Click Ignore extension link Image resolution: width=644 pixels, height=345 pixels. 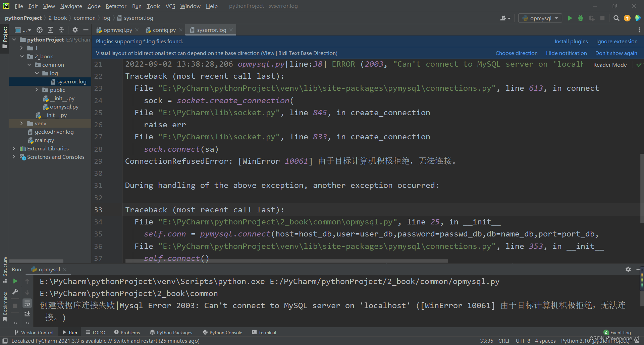[616, 41]
